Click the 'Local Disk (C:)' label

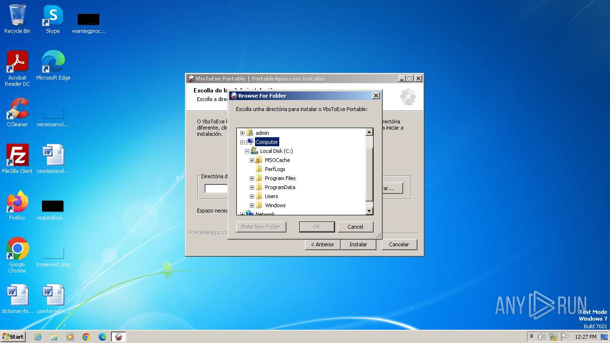276,151
